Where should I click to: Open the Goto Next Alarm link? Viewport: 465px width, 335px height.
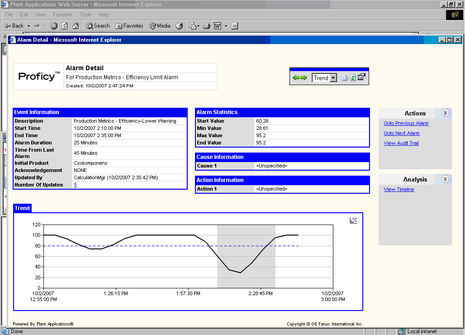click(x=402, y=133)
